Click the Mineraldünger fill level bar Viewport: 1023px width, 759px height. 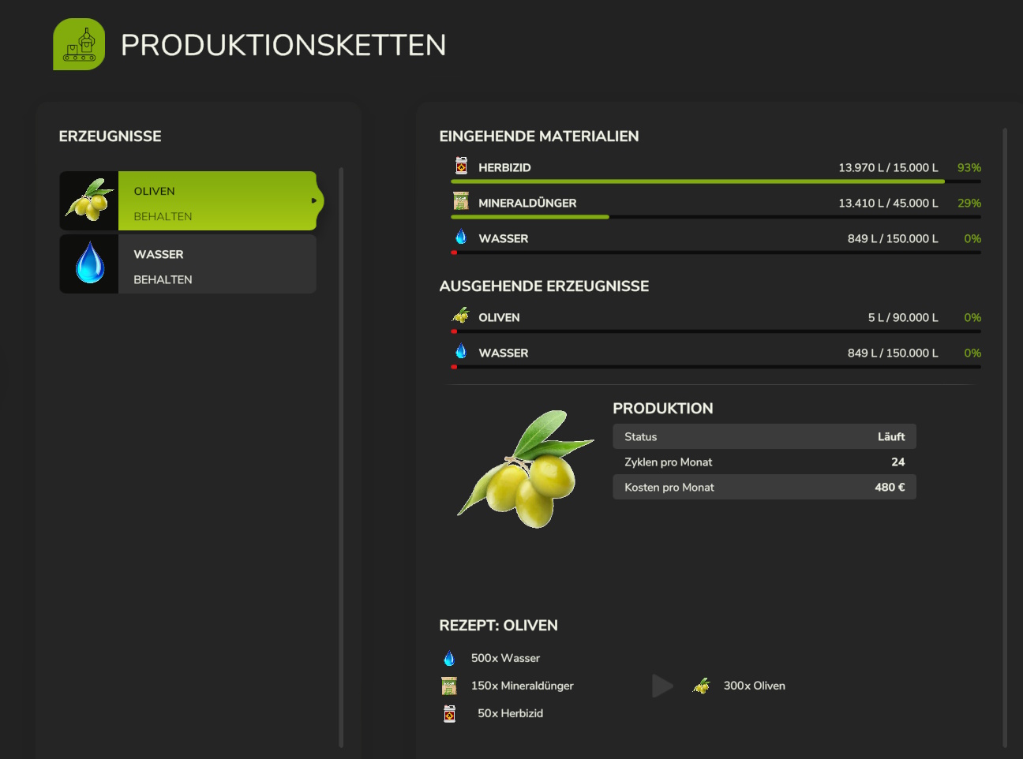point(716,217)
